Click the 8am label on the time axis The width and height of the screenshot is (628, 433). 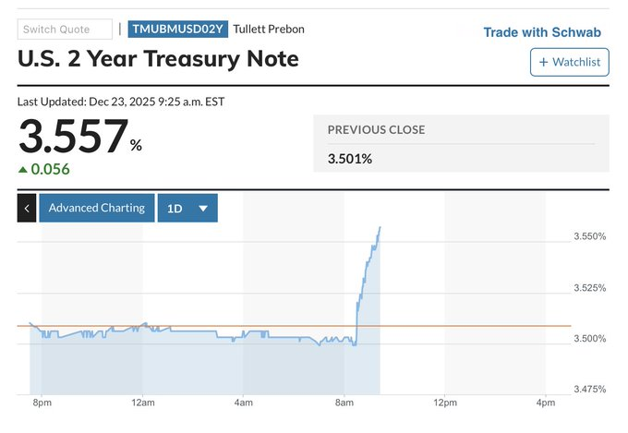pos(345,403)
